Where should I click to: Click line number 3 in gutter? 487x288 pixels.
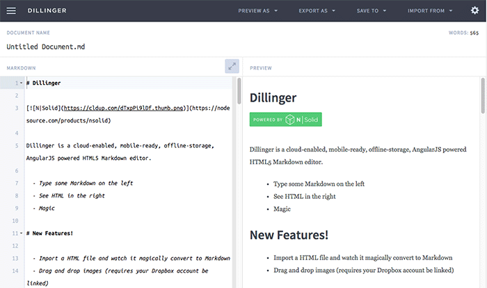point(17,108)
